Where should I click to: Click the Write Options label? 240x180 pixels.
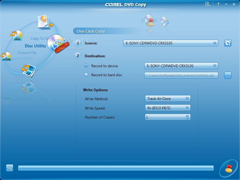coord(95,90)
